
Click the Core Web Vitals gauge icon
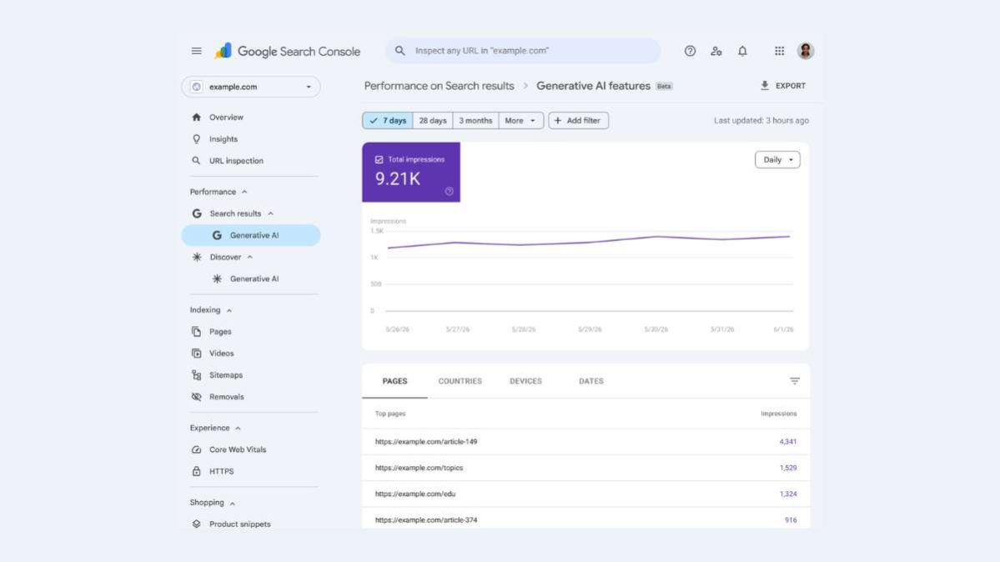coord(197,449)
